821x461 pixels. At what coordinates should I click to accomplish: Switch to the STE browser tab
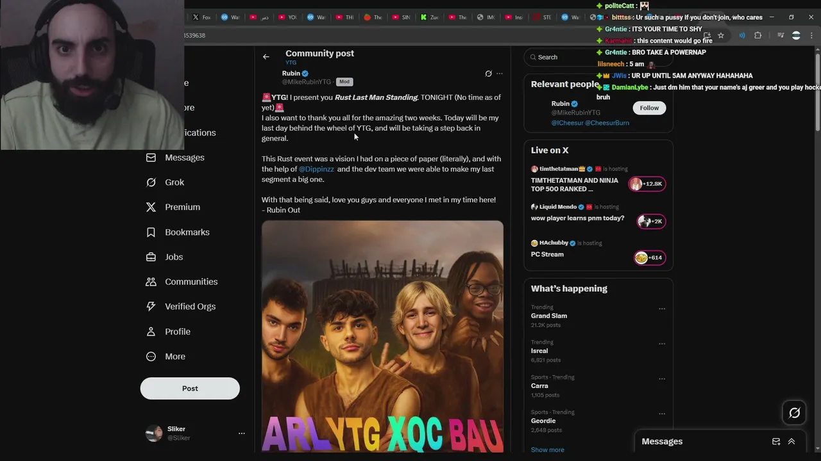[x=542, y=17]
